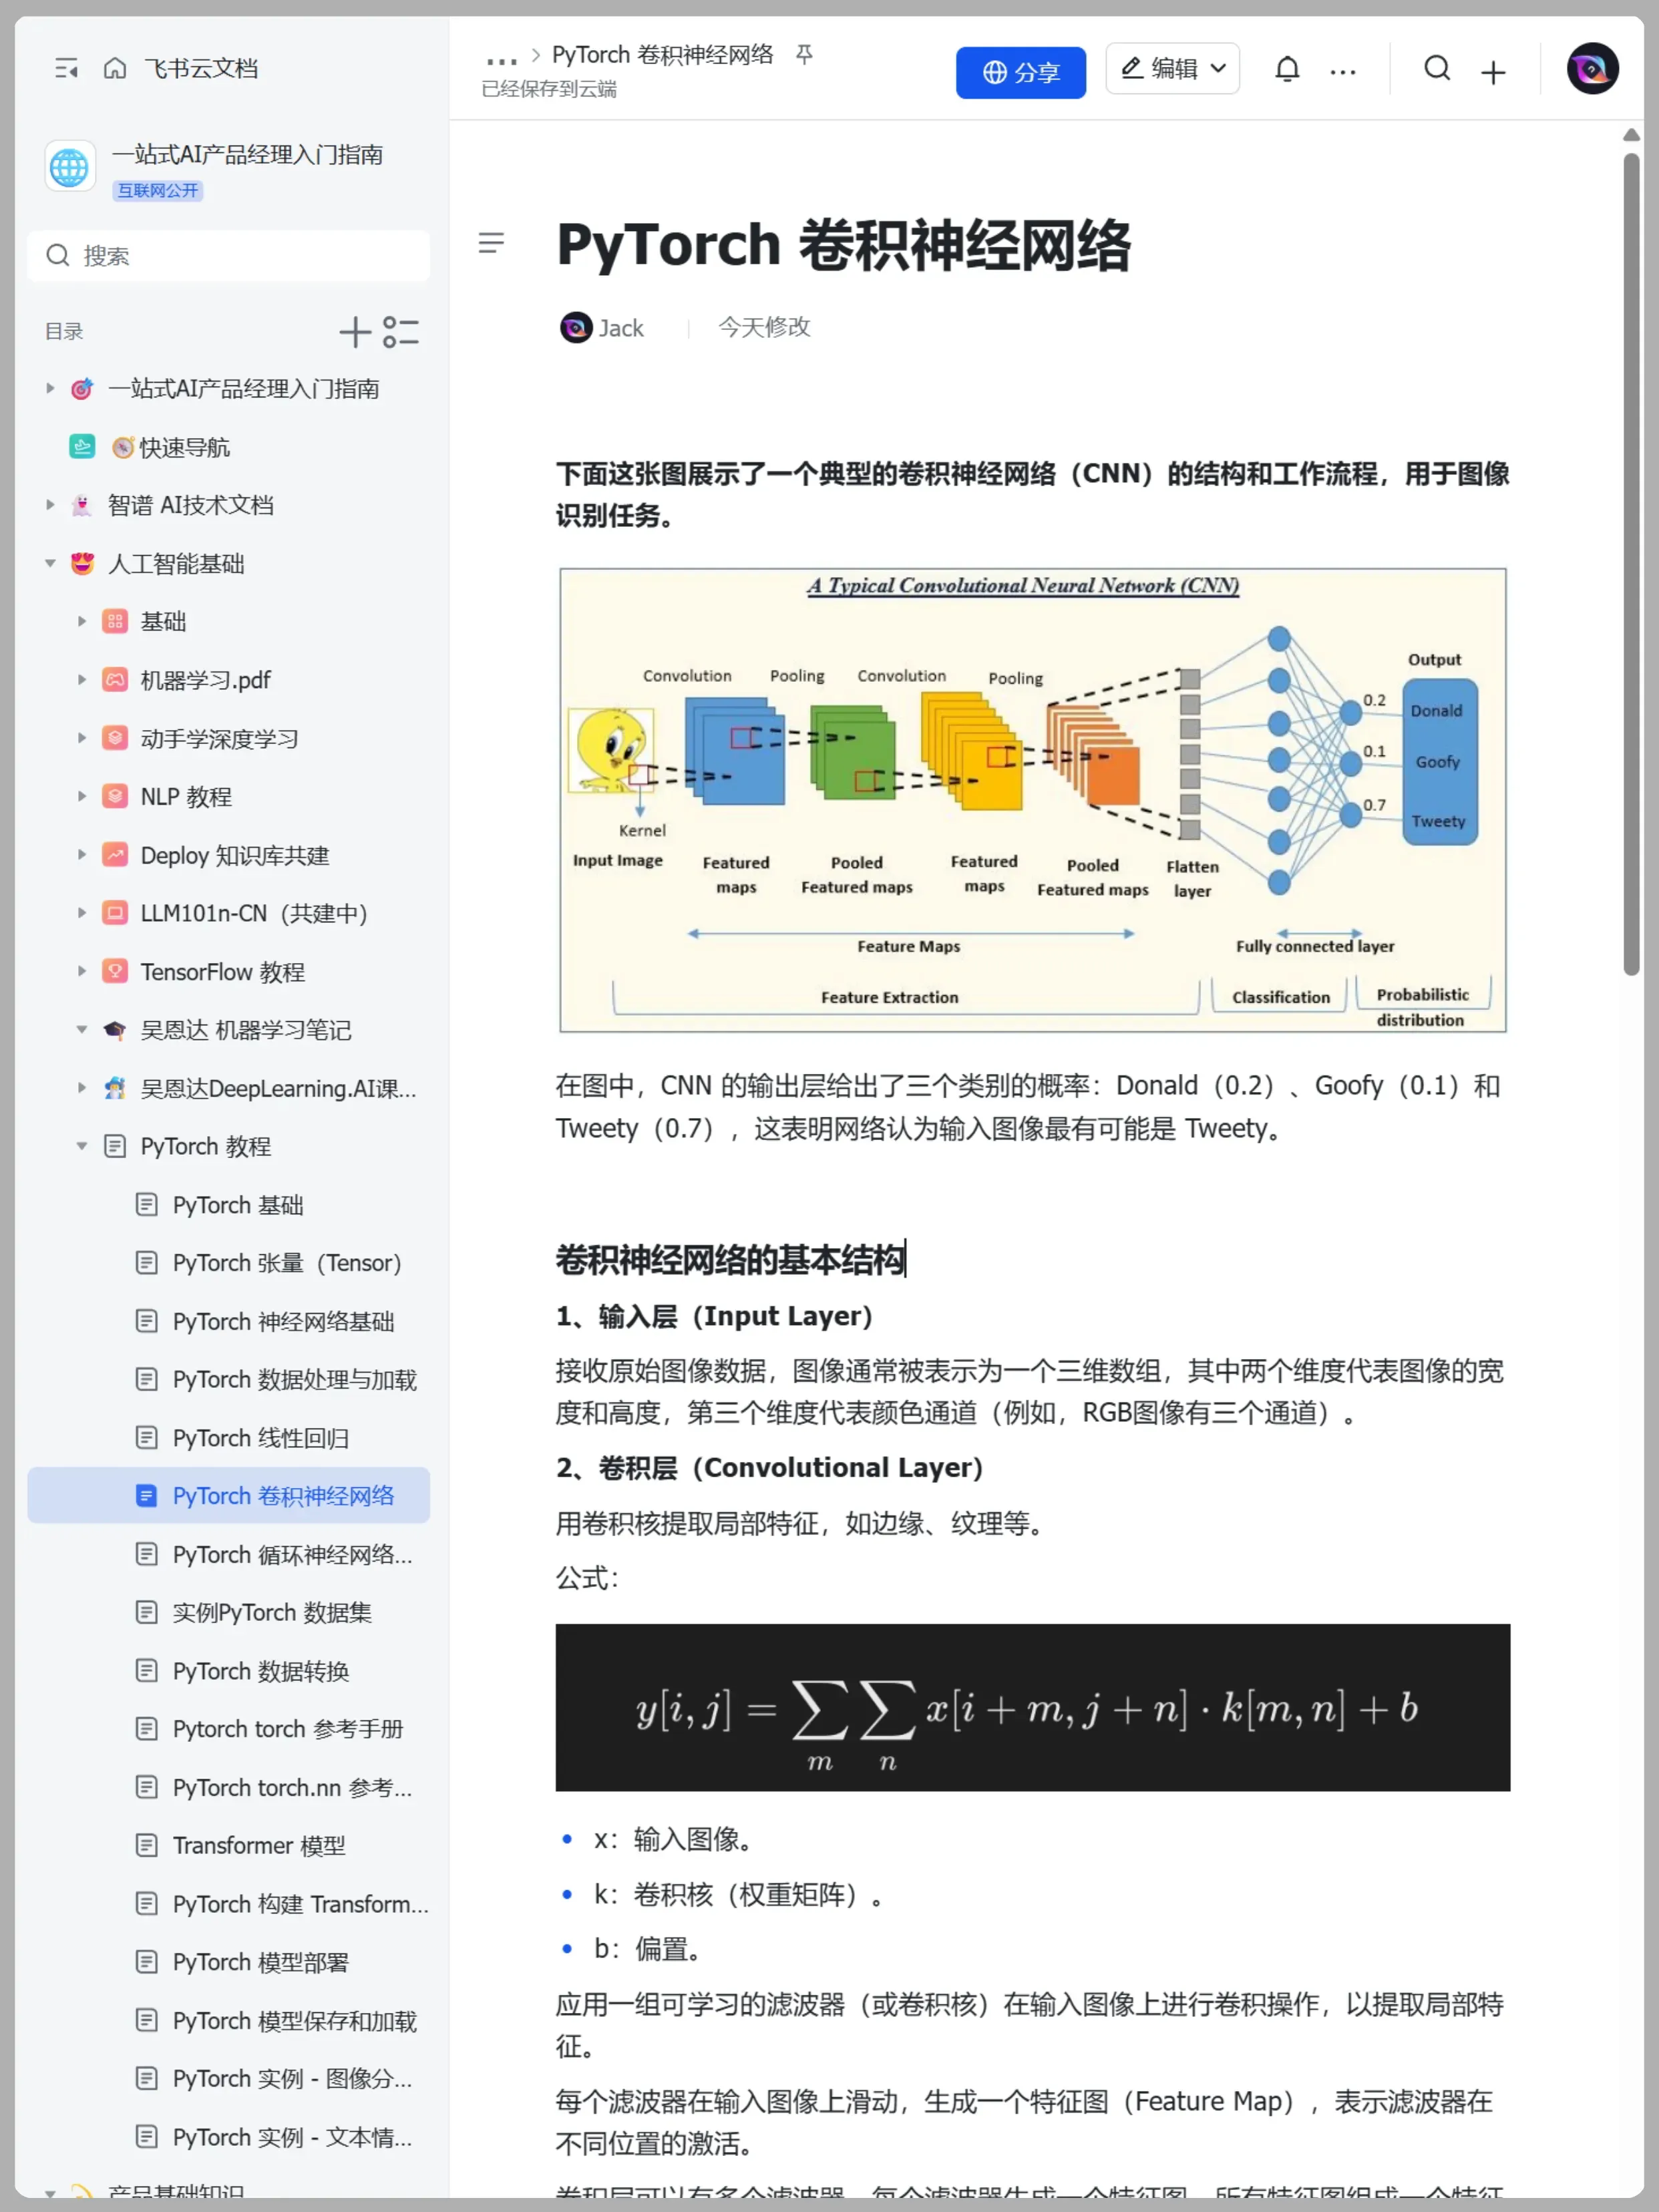Screen dimensions: 1659x2212
Task: Toggle directory list view options icon
Action: [x=401, y=332]
